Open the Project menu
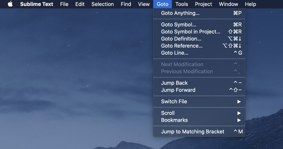Screen dimensions: 283x149 [203, 4]
